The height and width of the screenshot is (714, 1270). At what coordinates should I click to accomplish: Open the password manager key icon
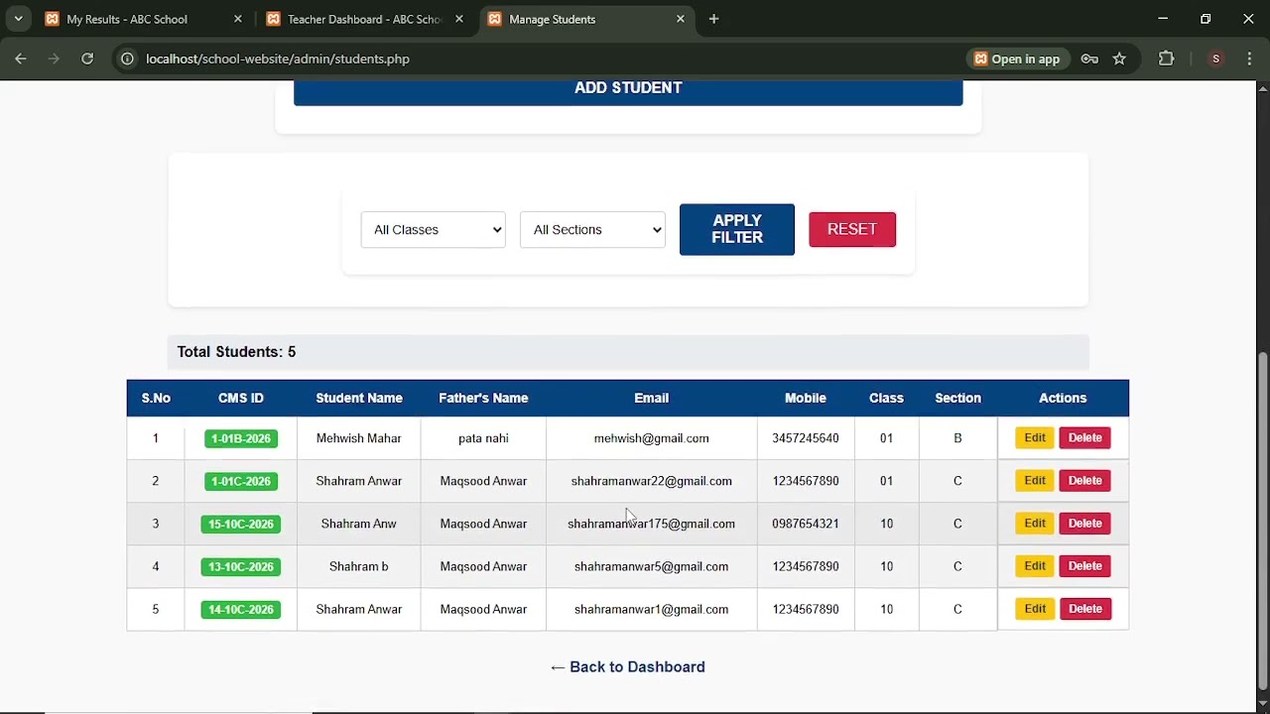pyautogui.click(x=1089, y=59)
